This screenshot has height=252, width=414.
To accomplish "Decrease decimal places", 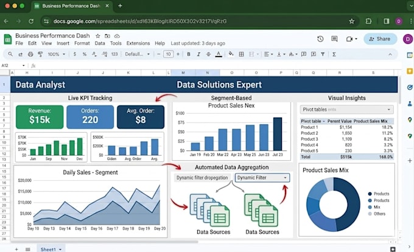I will [x=94, y=54].
